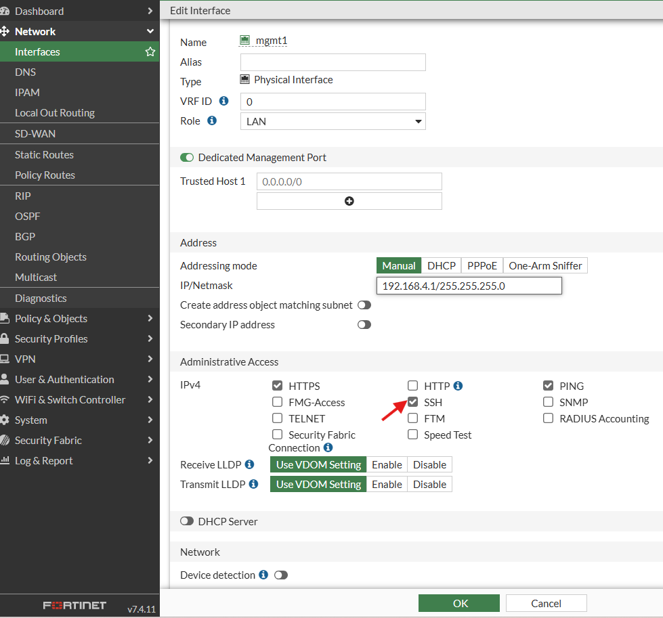Check the FMG-Access checkbox

point(278,401)
